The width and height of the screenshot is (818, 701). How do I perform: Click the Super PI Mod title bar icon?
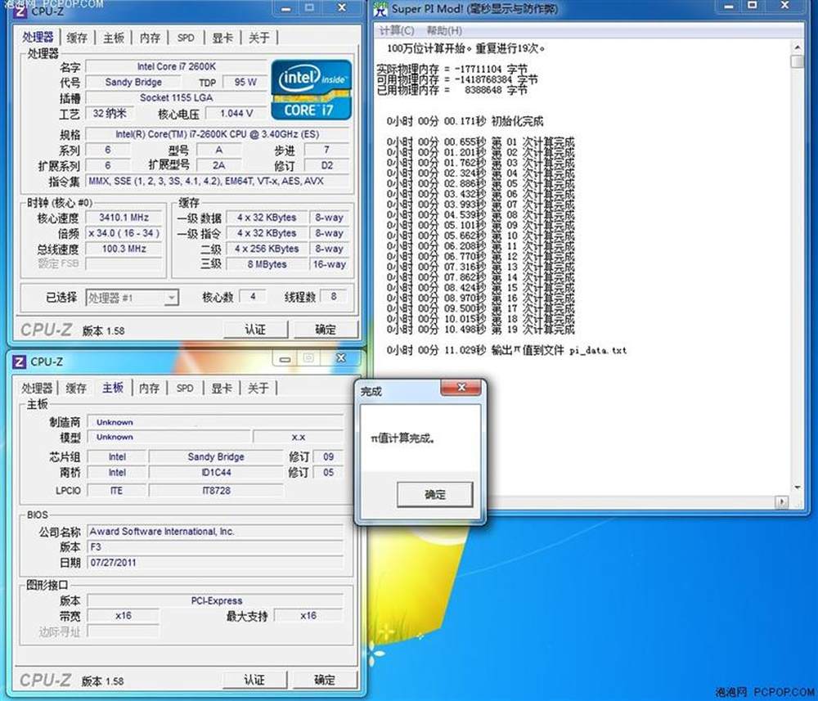(382, 8)
